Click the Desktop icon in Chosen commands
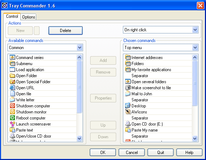 128,106
